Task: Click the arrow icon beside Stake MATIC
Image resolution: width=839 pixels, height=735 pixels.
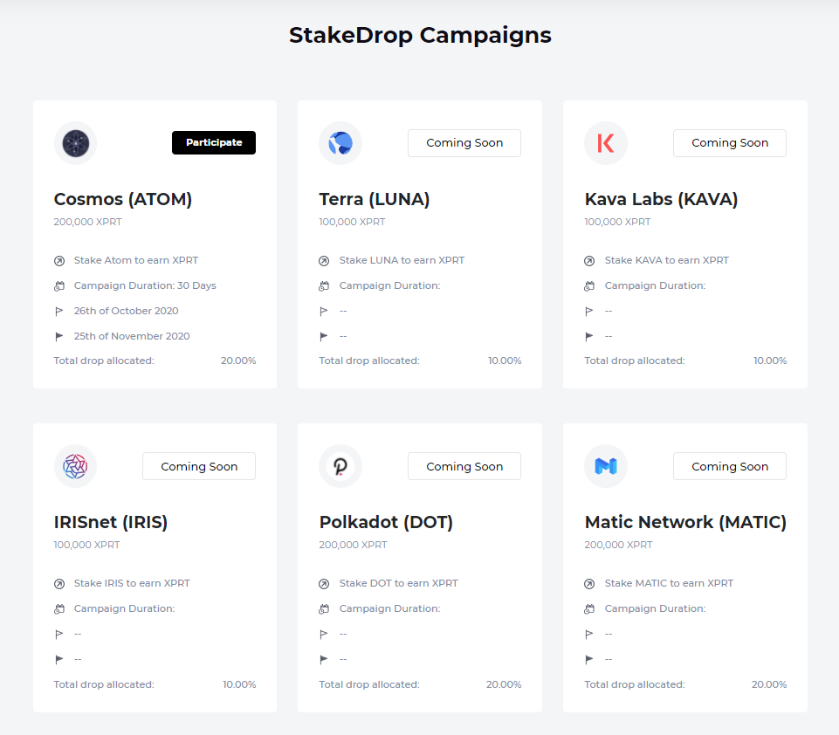Action: (589, 584)
